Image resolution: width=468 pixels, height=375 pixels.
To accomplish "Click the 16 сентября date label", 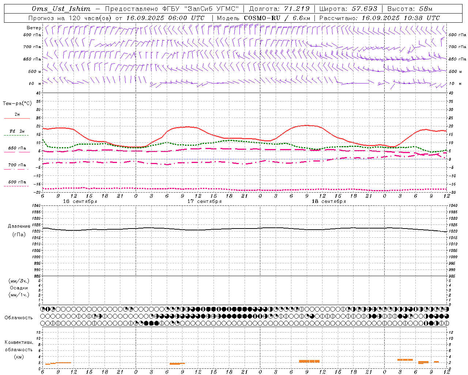I will (80, 201).
